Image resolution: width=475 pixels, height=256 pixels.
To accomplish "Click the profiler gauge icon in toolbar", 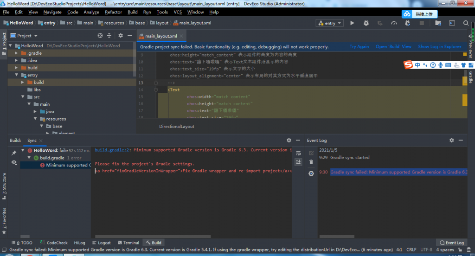I will (x=394, y=23).
